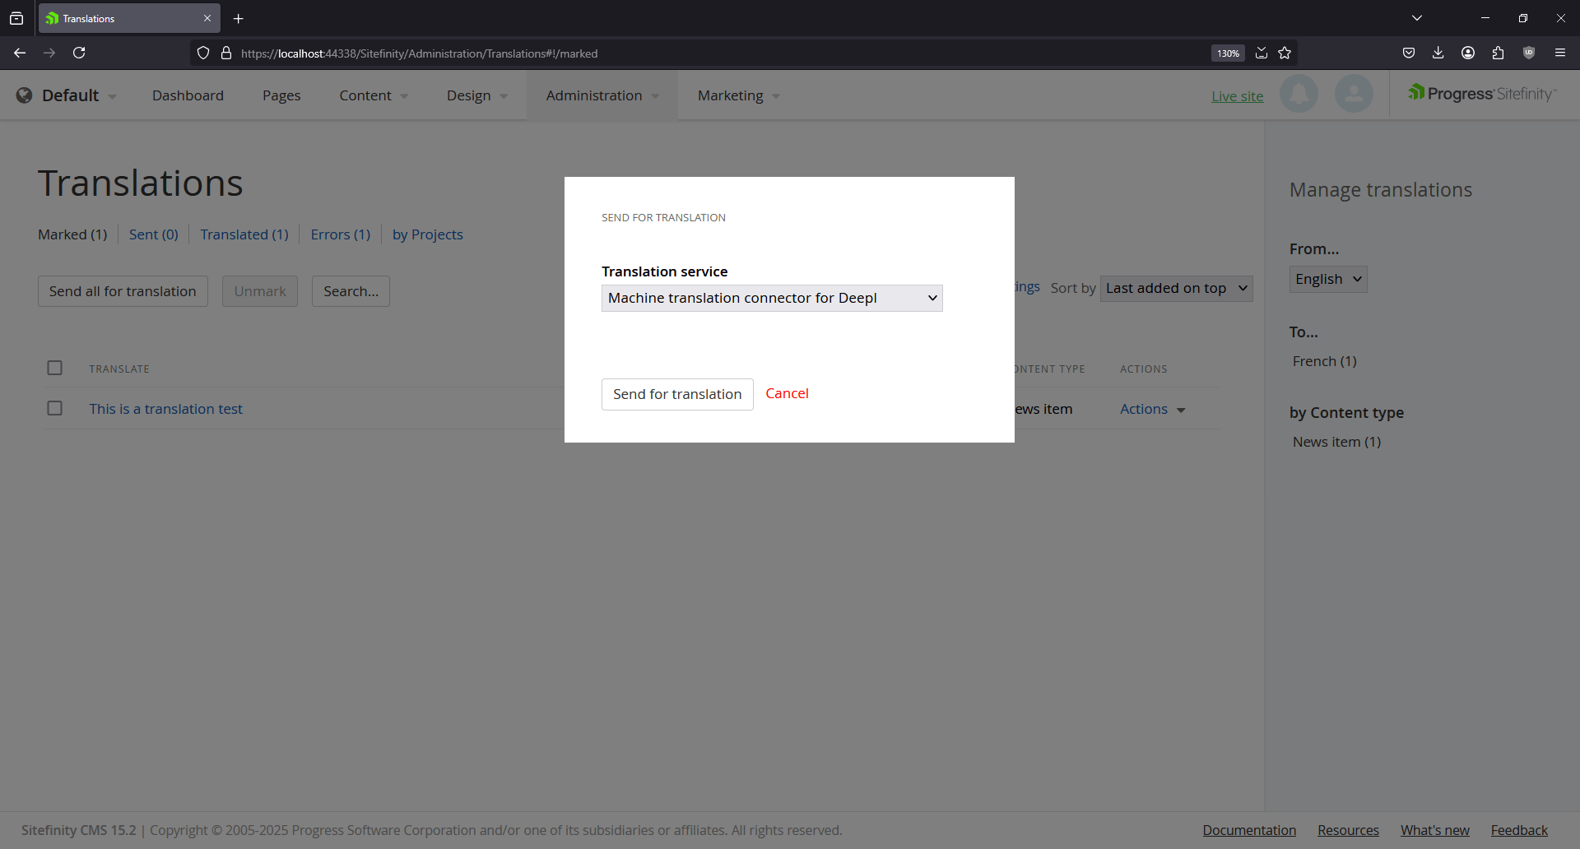Click the user profile avatar icon
The height and width of the screenshot is (849, 1580).
point(1354,94)
